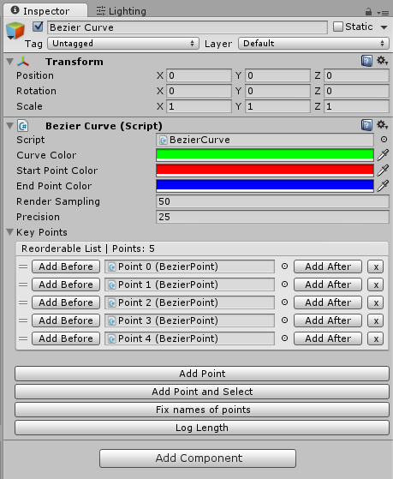The height and width of the screenshot is (479, 393).
Task: Open Transform component gear settings menu
Action: click(x=382, y=60)
